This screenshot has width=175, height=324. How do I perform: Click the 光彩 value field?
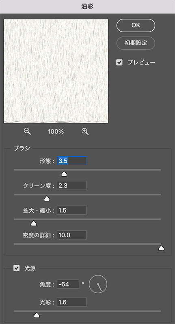(71, 302)
